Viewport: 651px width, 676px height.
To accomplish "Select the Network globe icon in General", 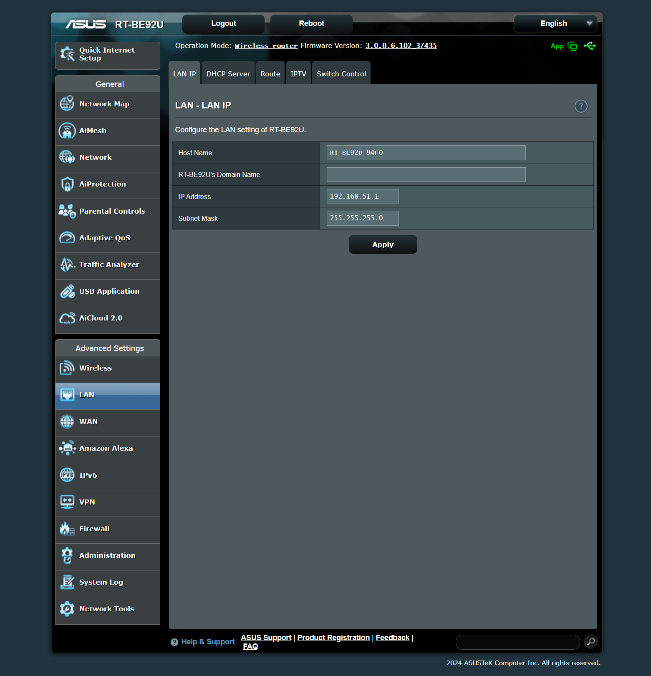I will [67, 157].
